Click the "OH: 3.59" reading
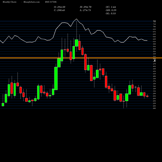Viewport: 162px width, 162px height. click(111, 10)
